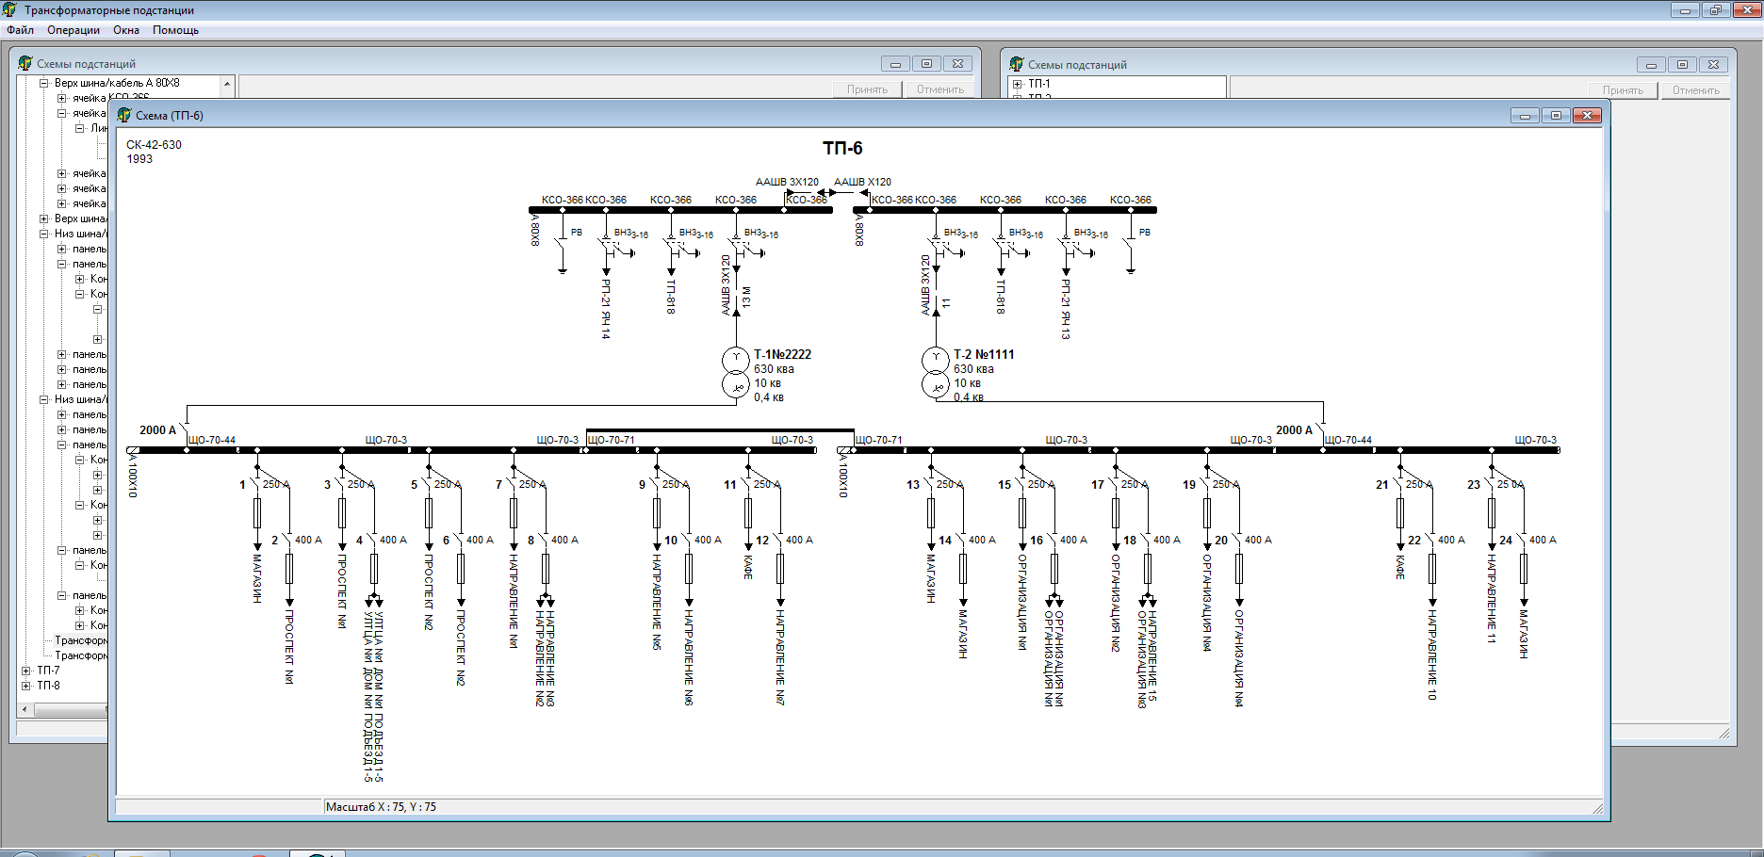The height and width of the screenshot is (857, 1764).
Task: Click the ВНЗ switch feeding РП-21 ЯЧ 14
Action: (x=608, y=247)
